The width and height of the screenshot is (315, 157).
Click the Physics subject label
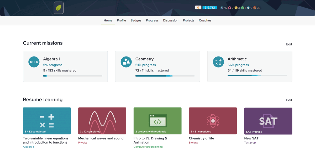83,143
